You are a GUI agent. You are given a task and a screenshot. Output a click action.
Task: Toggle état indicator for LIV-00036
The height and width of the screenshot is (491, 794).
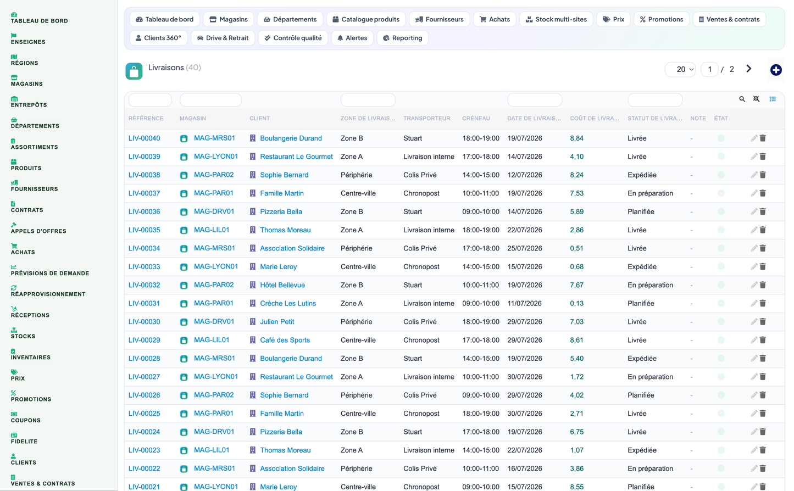coord(721,211)
